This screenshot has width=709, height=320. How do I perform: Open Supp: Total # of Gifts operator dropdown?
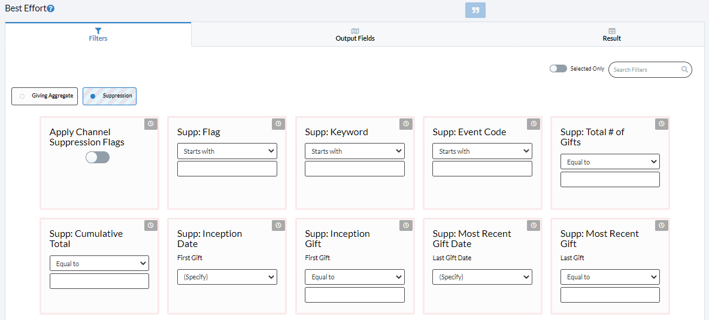610,161
